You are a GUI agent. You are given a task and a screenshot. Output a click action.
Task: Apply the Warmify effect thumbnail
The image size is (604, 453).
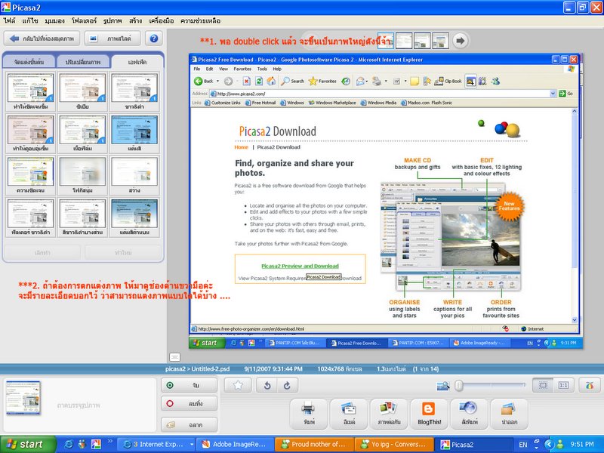point(30,134)
